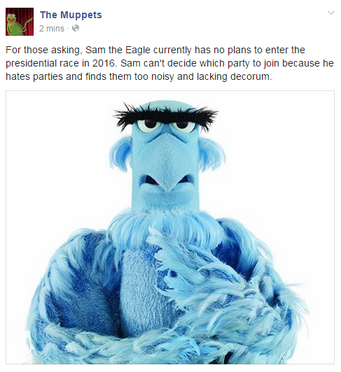Click the word "presidential" in the post

coord(29,63)
